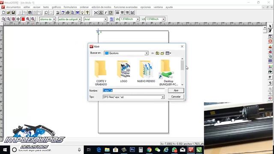Open the gráficos menu

coord(56,7)
